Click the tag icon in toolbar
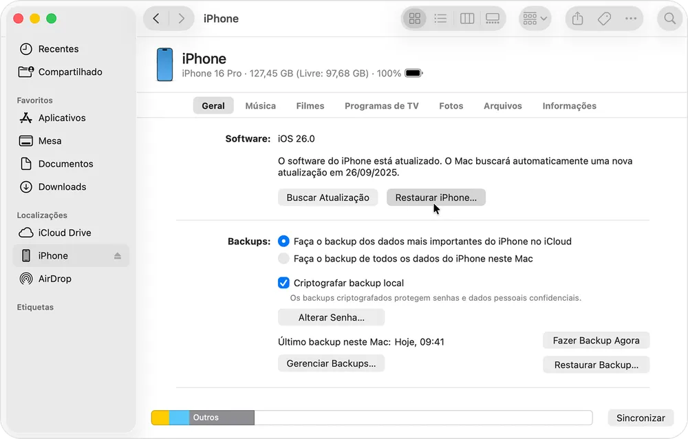The image size is (688, 439). pyautogui.click(x=604, y=19)
